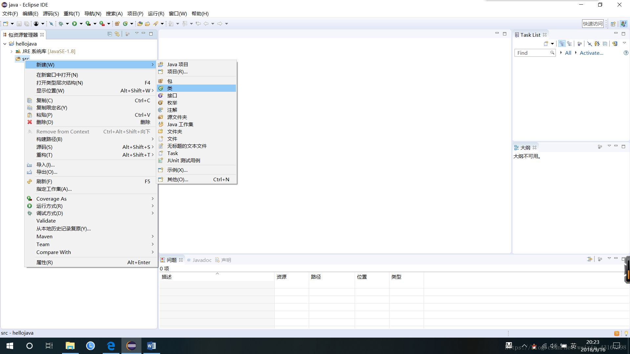Viewport: 630px width, 354px height.
Task: Open the Debug button dropdown arrow
Action: pos(67,24)
